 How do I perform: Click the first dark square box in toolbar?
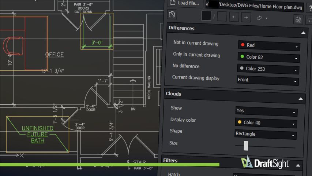tap(206, 16)
